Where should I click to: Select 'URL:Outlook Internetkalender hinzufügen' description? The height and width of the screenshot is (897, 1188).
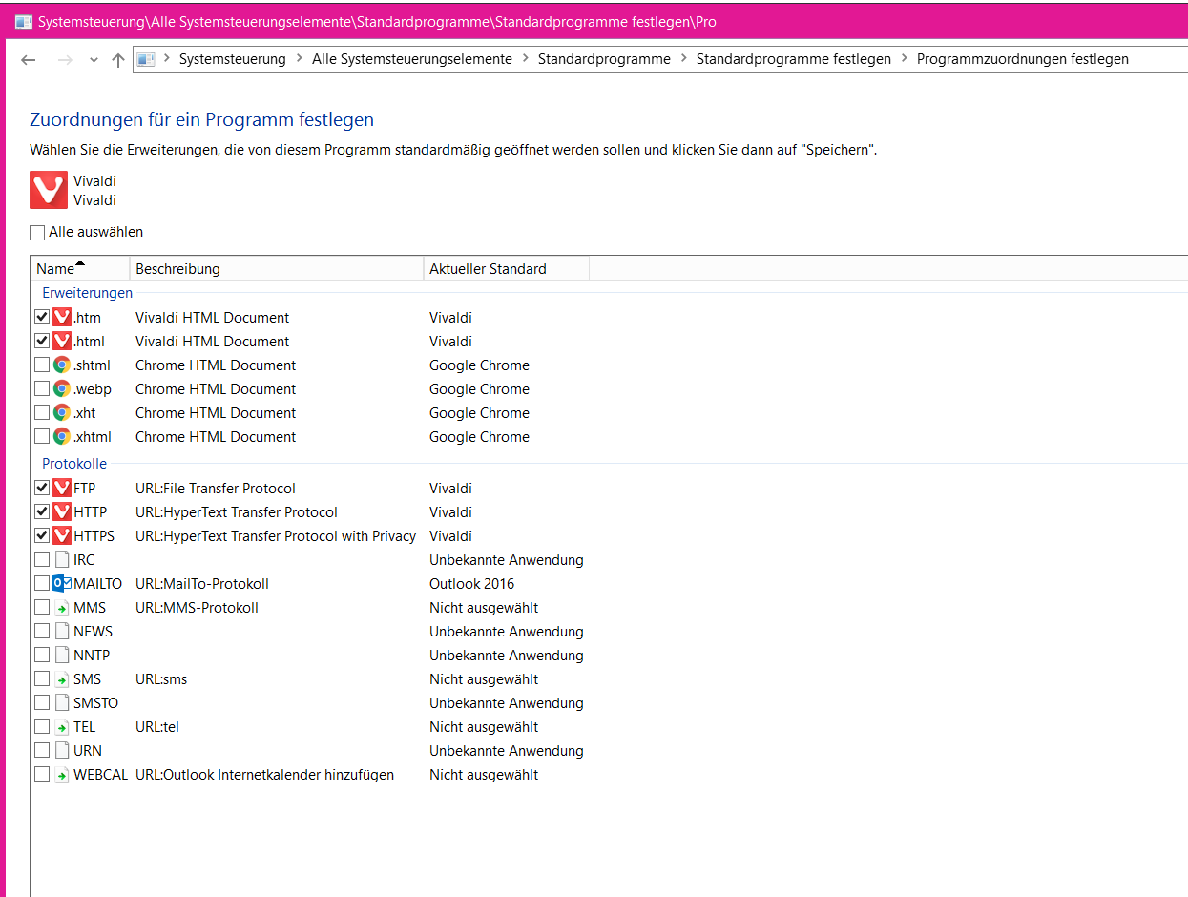264,775
